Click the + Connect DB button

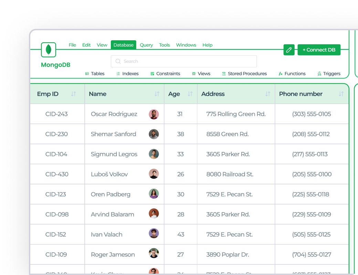319,50
